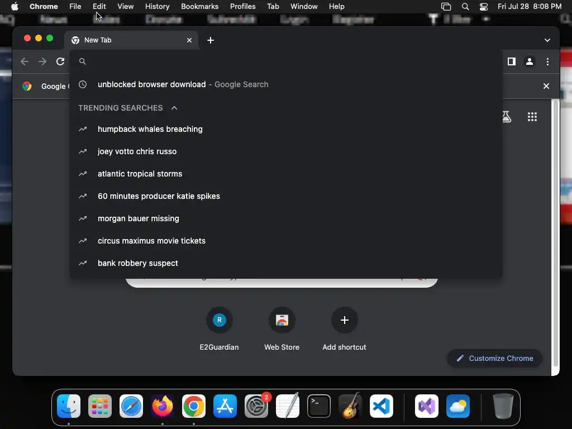This screenshot has width=572, height=429.
Task: Select 'atlantic tropical storms' suggestion
Action: [x=286, y=174]
